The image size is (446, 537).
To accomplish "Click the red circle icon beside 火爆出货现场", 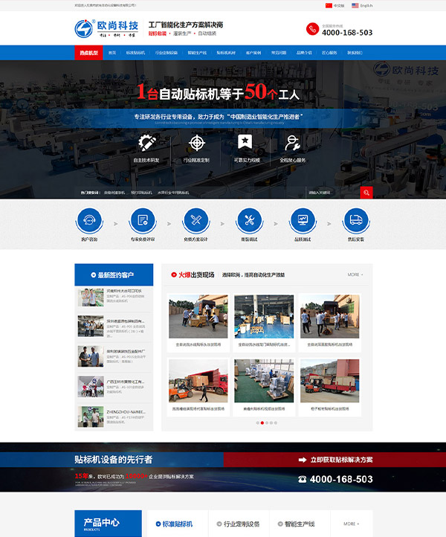I will coord(173,274).
